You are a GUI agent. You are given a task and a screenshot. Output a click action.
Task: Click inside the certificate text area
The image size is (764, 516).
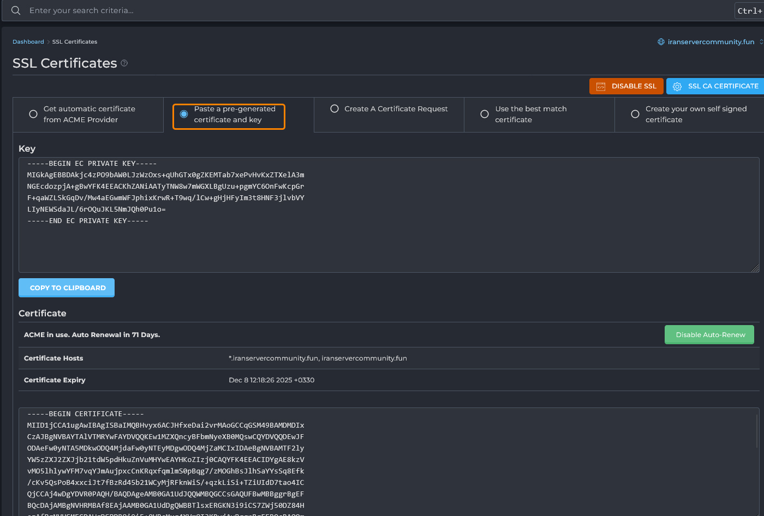coord(382,464)
